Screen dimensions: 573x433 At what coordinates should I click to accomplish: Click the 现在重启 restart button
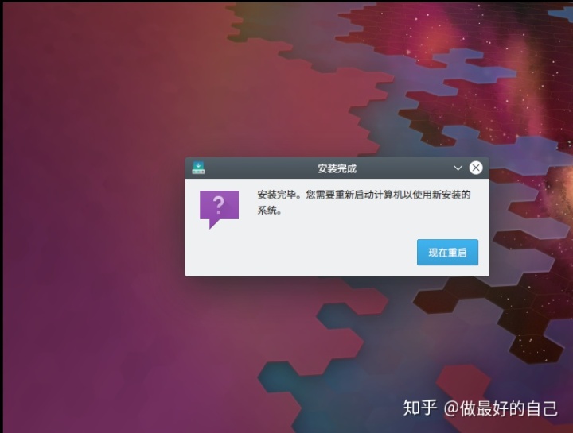click(447, 252)
